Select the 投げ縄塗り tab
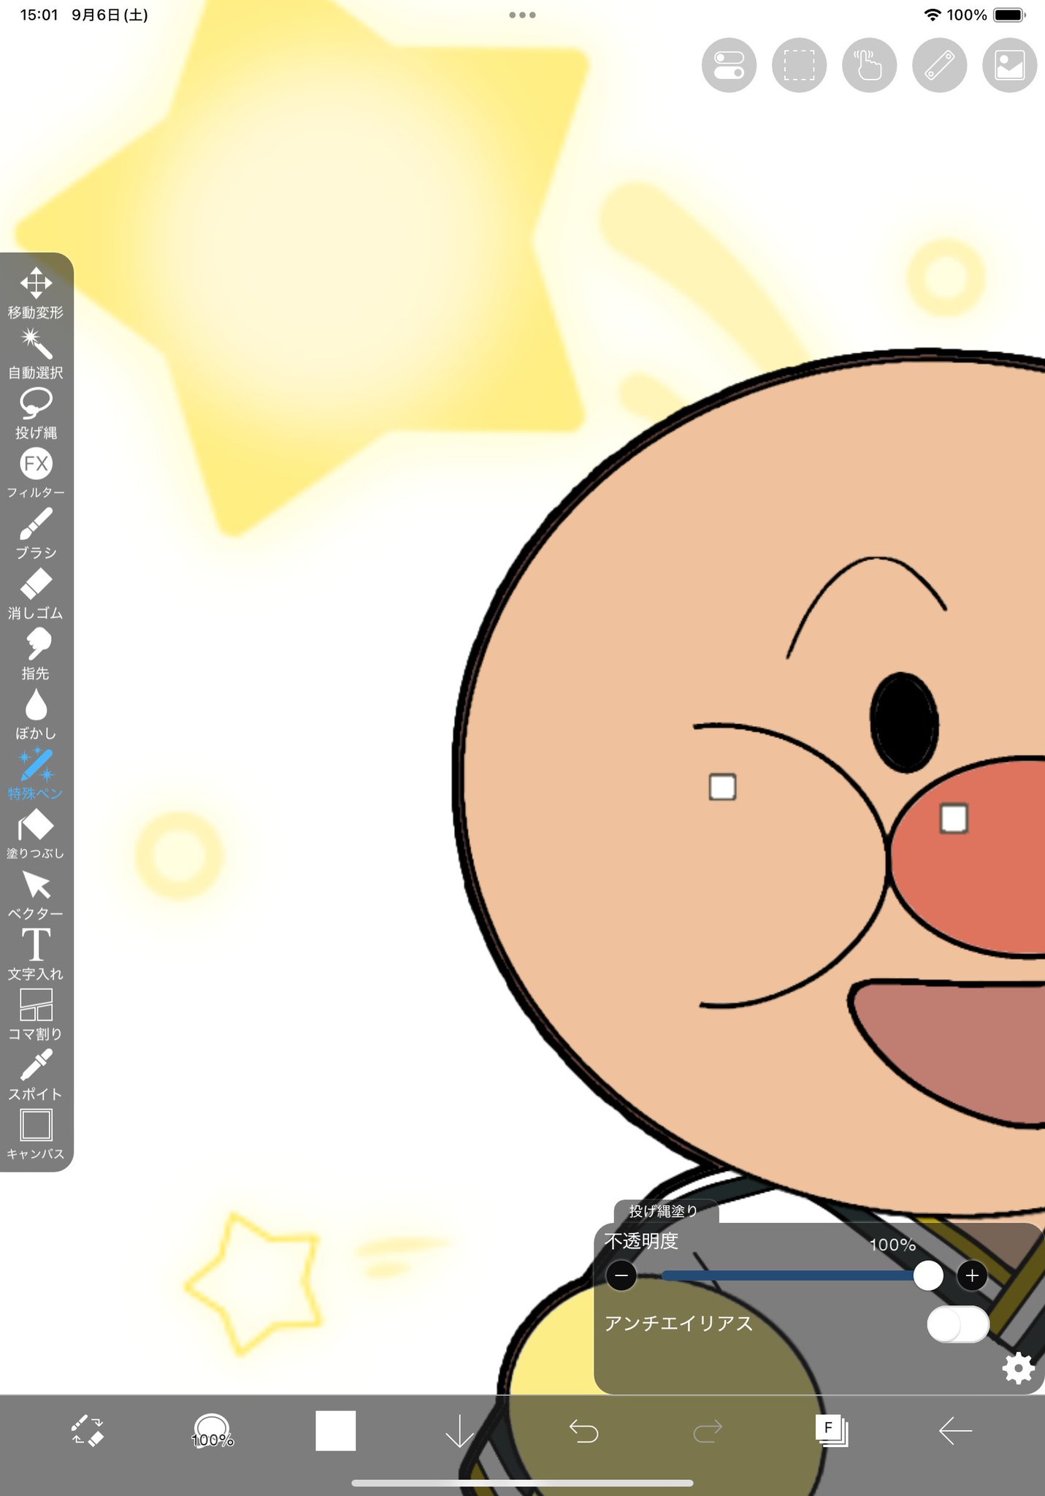Screen dimensions: 1045x1496 tap(665, 1211)
